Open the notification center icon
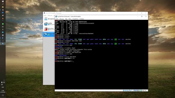This screenshot has width=175, height=98. pyautogui.click(x=3, y=95)
